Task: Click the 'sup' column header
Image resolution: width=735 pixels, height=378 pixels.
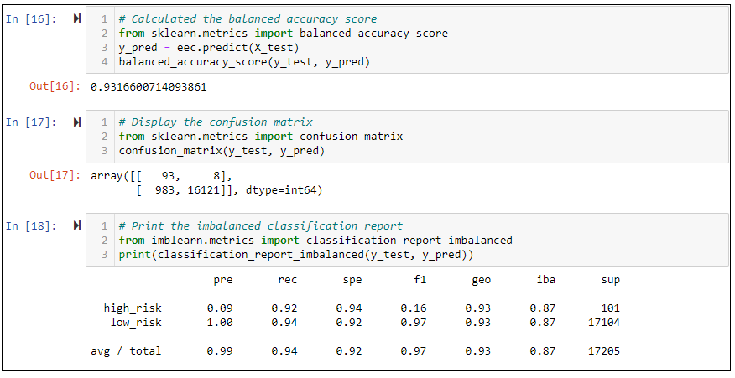Action: click(611, 281)
